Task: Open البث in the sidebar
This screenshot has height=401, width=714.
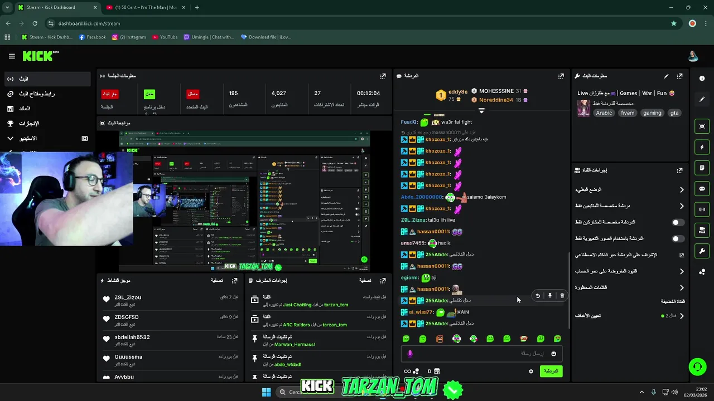Action: 47,79
